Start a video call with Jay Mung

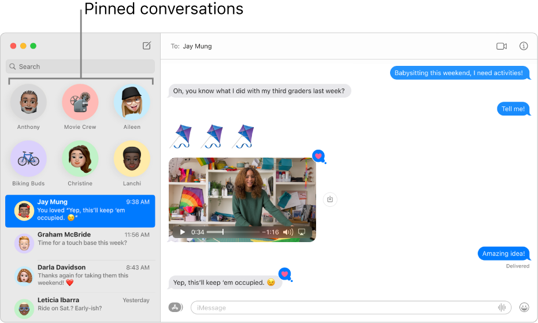tap(501, 46)
